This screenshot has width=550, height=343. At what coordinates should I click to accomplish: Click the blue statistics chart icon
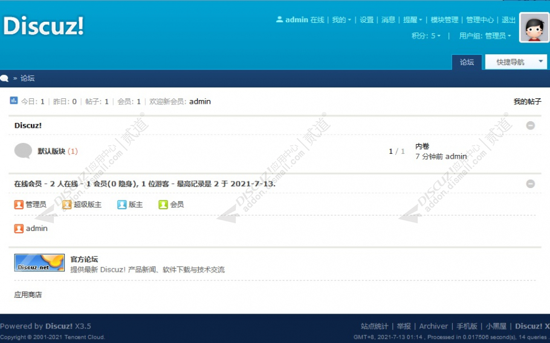(x=14, y=101)
